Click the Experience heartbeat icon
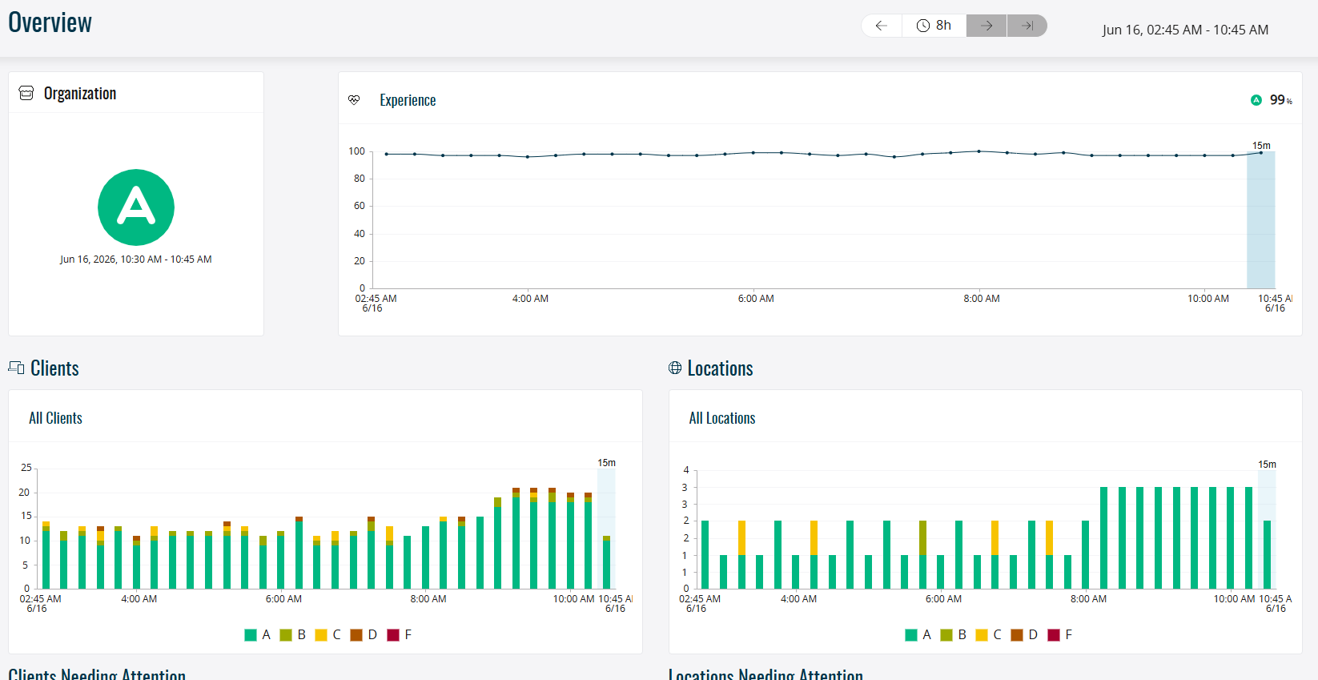The image size is (1318, 680). [x=354, y=100]
